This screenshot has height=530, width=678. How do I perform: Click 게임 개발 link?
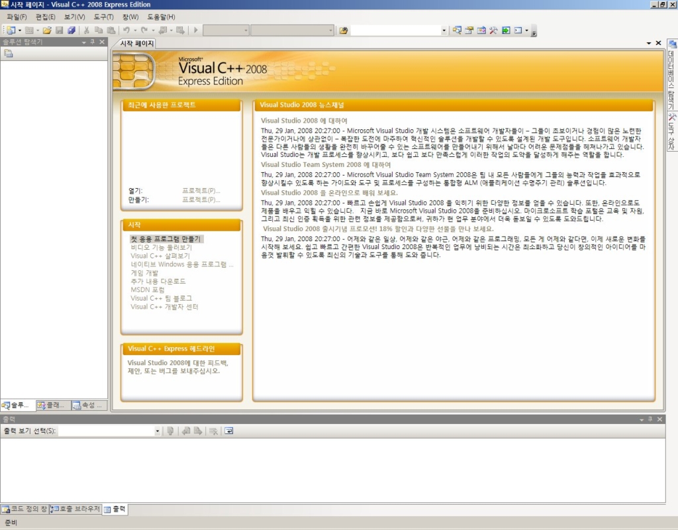coord(144,272)
